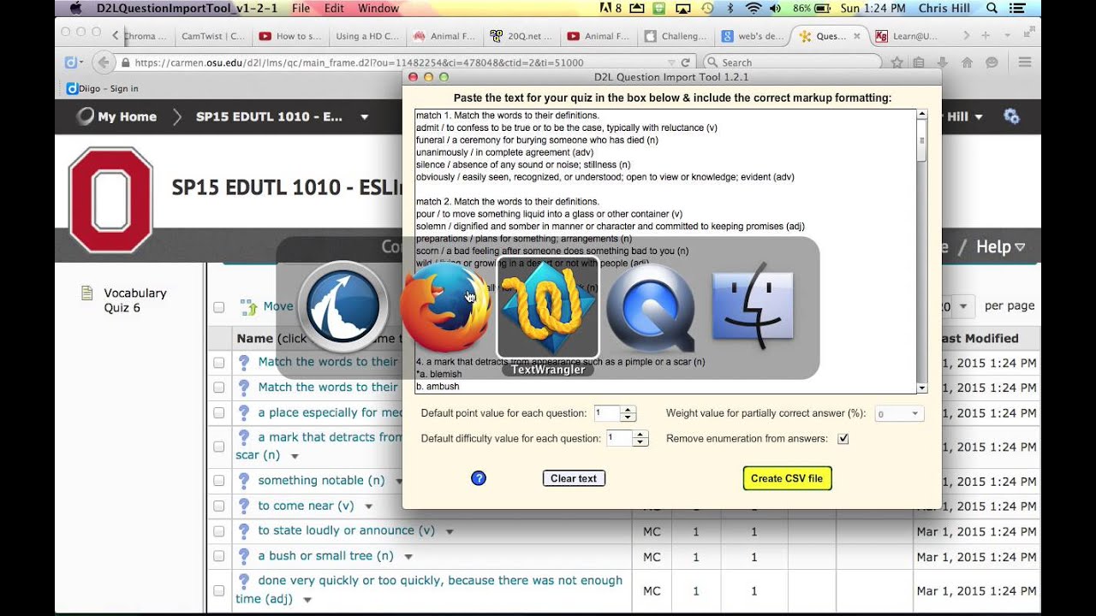This screenshot has height=616, width=1096.
Task: Check 'a place especially for' question row
Action: coord(219,413)
